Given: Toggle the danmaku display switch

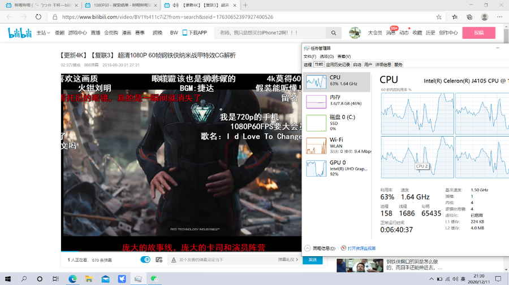Looking at the screenshot, I should click(145, 260).
